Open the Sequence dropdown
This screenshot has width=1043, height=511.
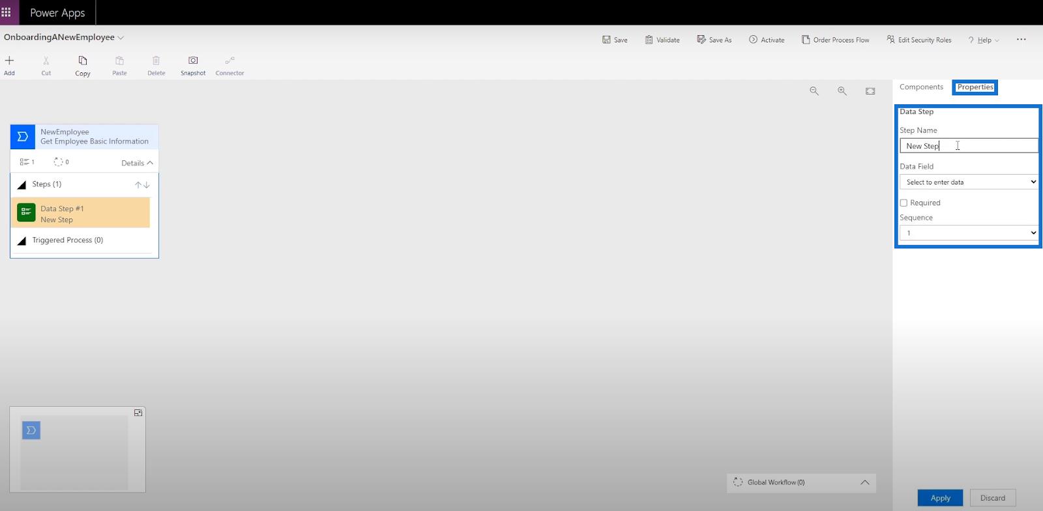(969, 233)
